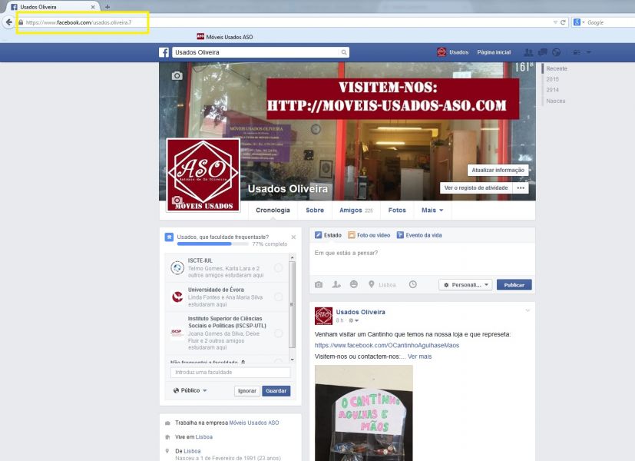Select the ISCTE-IUL radio button

click(278, 267)
